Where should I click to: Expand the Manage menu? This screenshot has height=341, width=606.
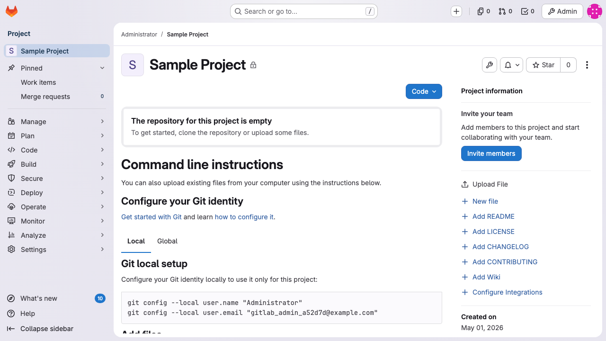[x=57, y=122]
